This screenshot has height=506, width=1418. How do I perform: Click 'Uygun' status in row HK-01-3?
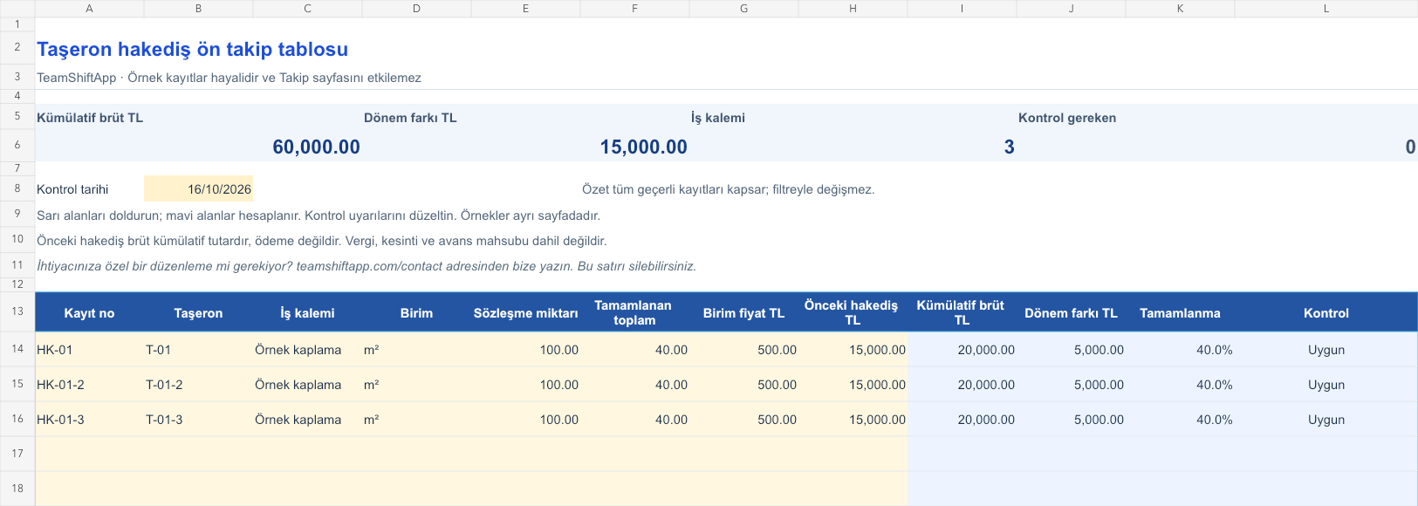(1326, 420)
